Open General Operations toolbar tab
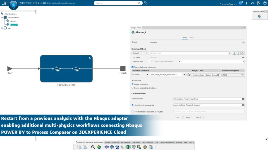 (x=112, y=142)
